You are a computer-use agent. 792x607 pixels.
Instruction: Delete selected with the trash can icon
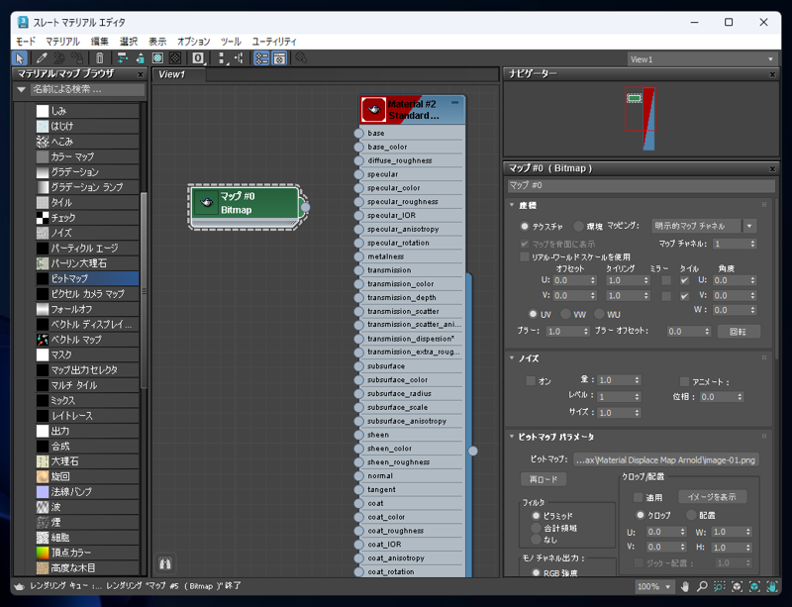[x=100, y=58]
